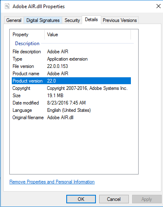This screenshot has width=163, height=207.
Task: Select the File description row label
Action: [27, 52]
